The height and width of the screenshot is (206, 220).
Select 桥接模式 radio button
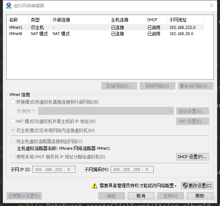pos(13,102)
